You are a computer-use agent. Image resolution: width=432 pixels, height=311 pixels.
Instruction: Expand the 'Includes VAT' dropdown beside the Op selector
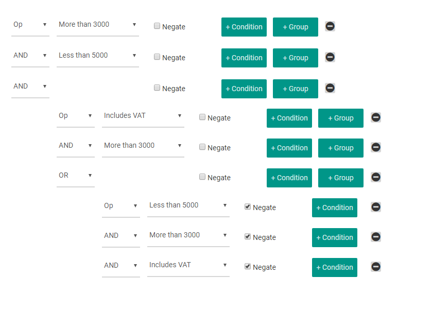pos(143,116)
